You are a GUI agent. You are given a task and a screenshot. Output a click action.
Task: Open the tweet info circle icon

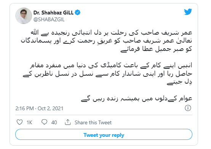coord(188,108)
